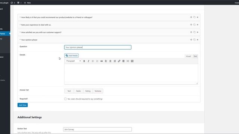Click the Italic formatting icon
Viewport: 239px width, 134px height.
[x=89, y=61]
